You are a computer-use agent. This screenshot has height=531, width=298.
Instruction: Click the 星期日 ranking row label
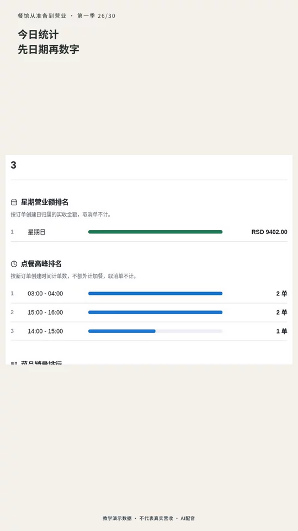tap(36, 232)
